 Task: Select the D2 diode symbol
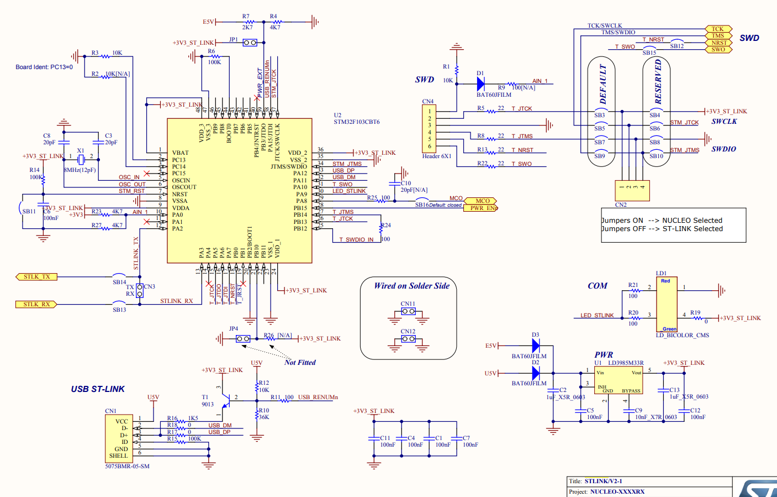tap(535, 373)
